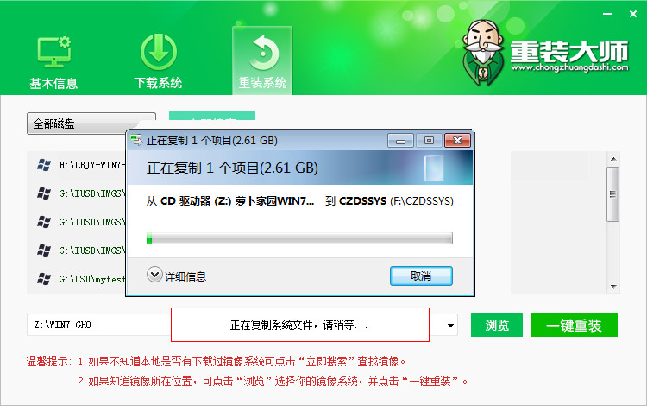Open the 下载系统 download arrow icon
647x406 pixels.
(159, 52)
